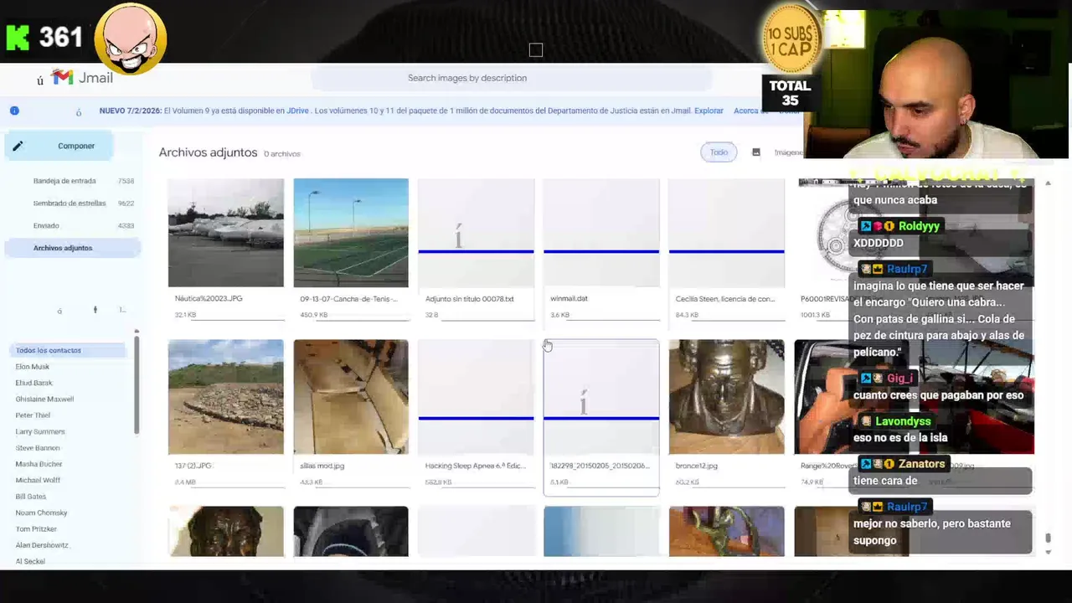Select contact Peter Thiel
This screenshot has width=1072, height=603.
point(33,415)
